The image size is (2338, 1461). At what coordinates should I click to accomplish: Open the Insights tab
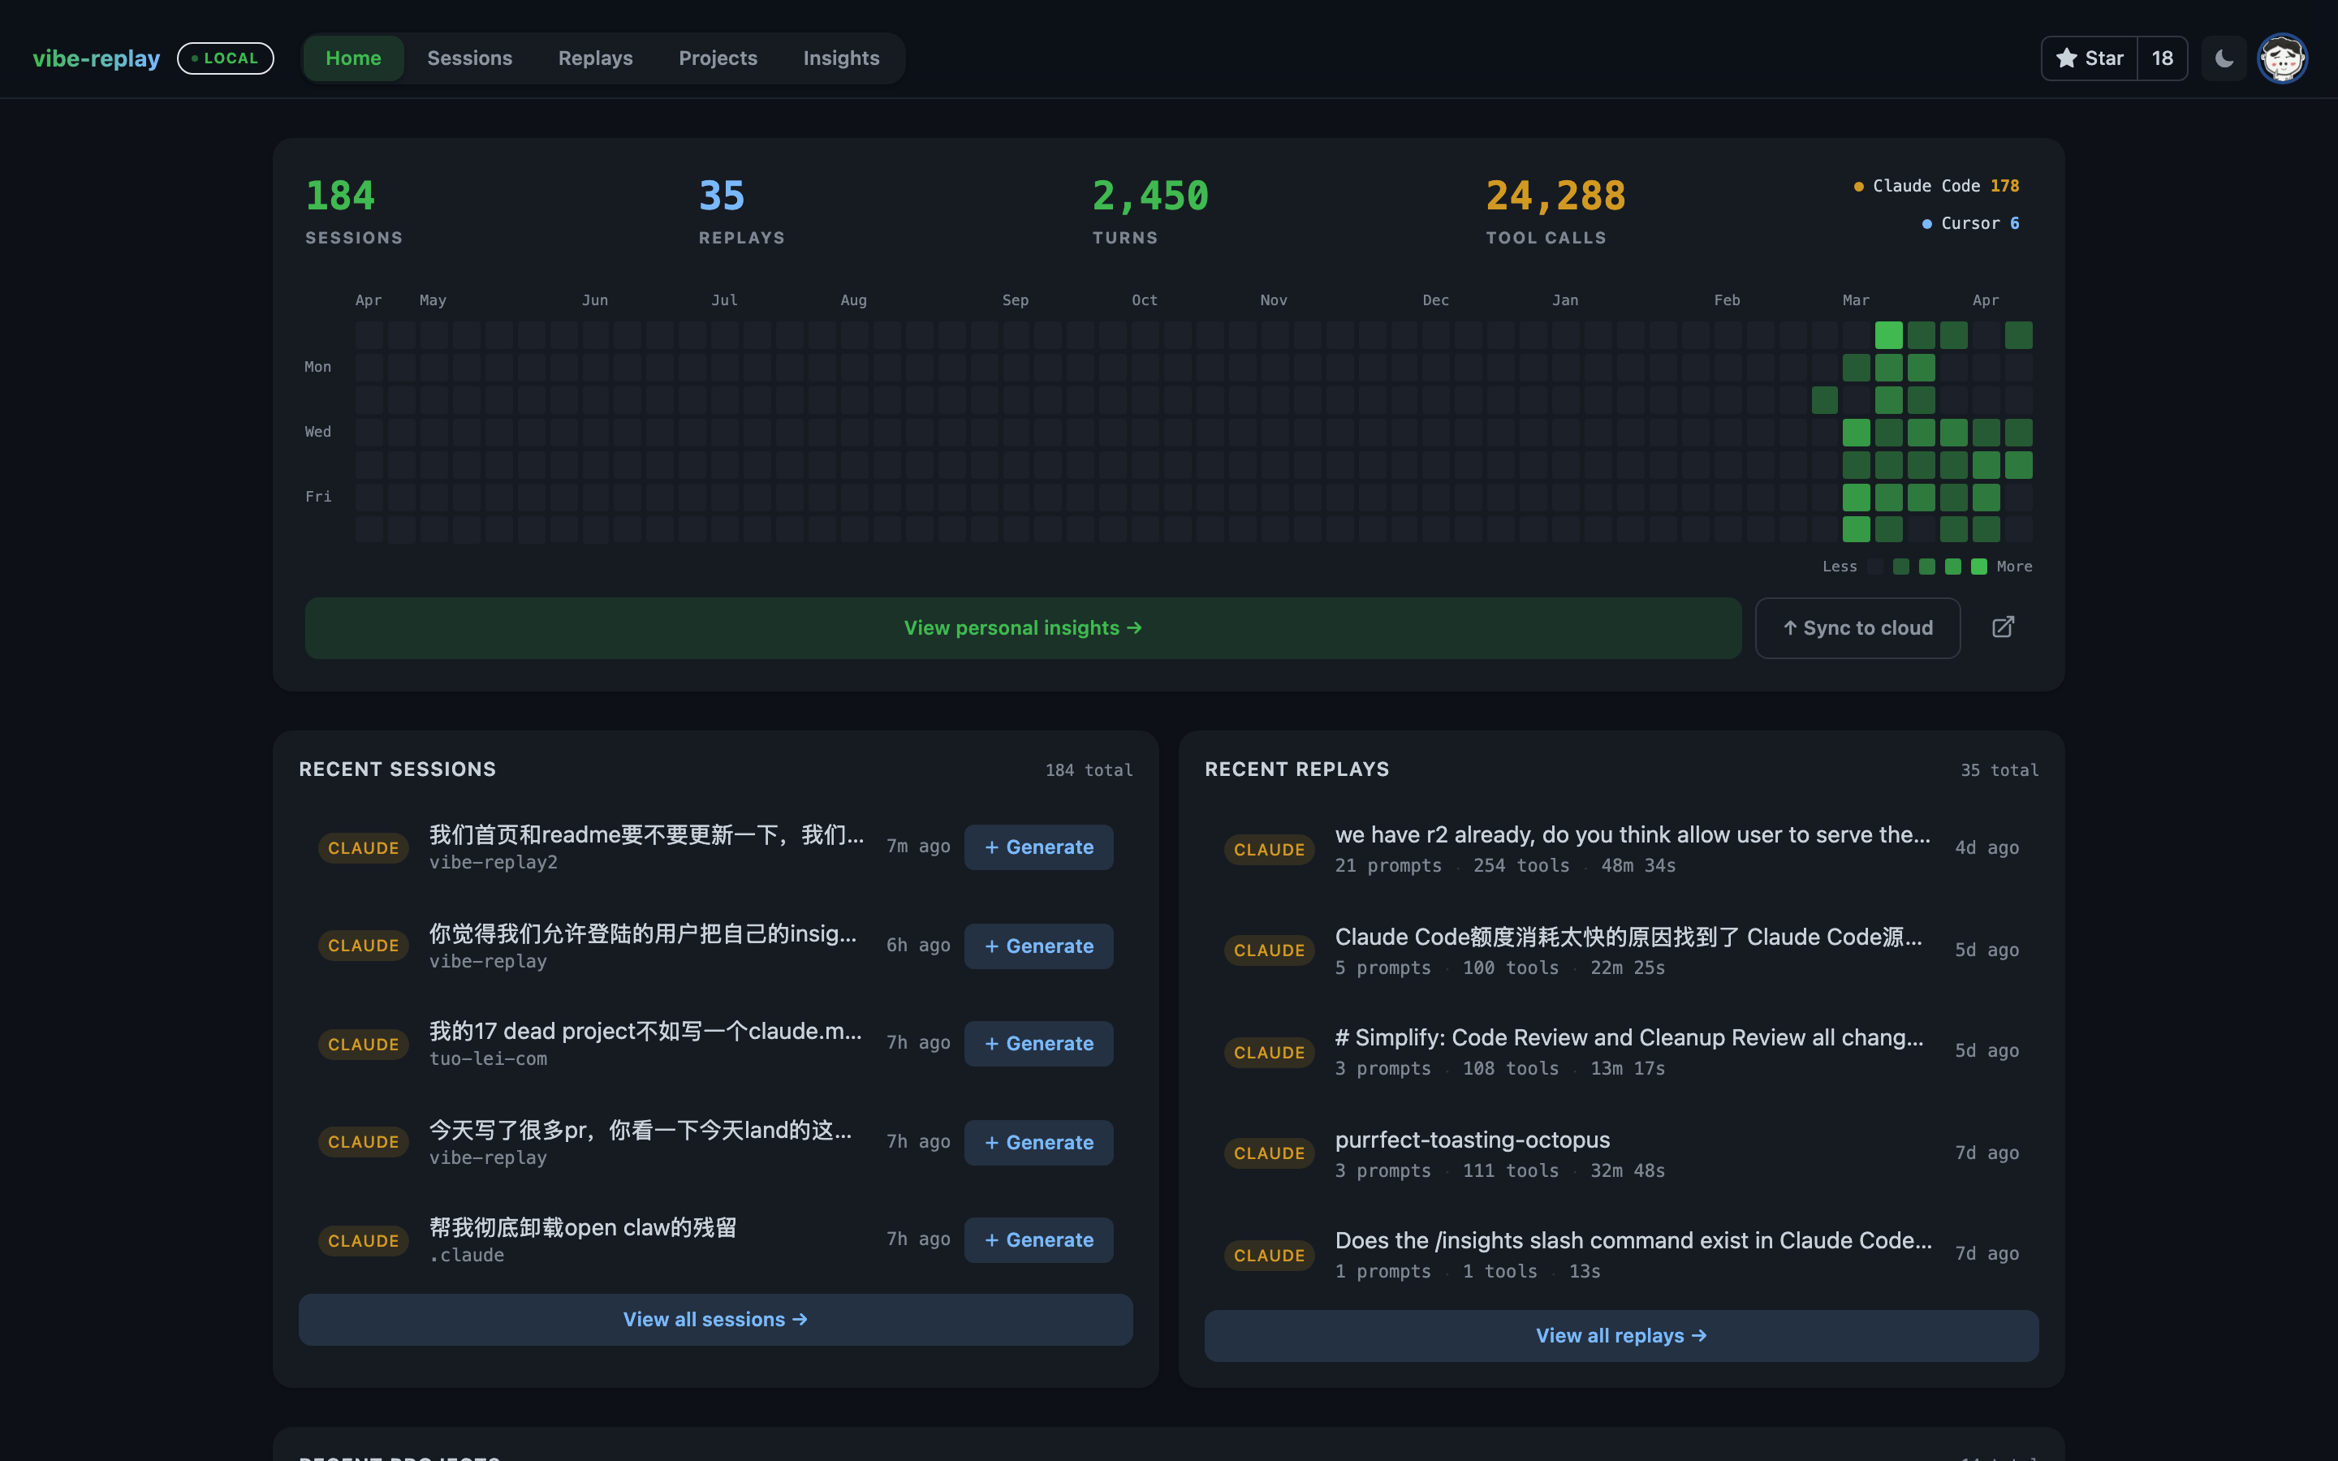click(842, 58)
